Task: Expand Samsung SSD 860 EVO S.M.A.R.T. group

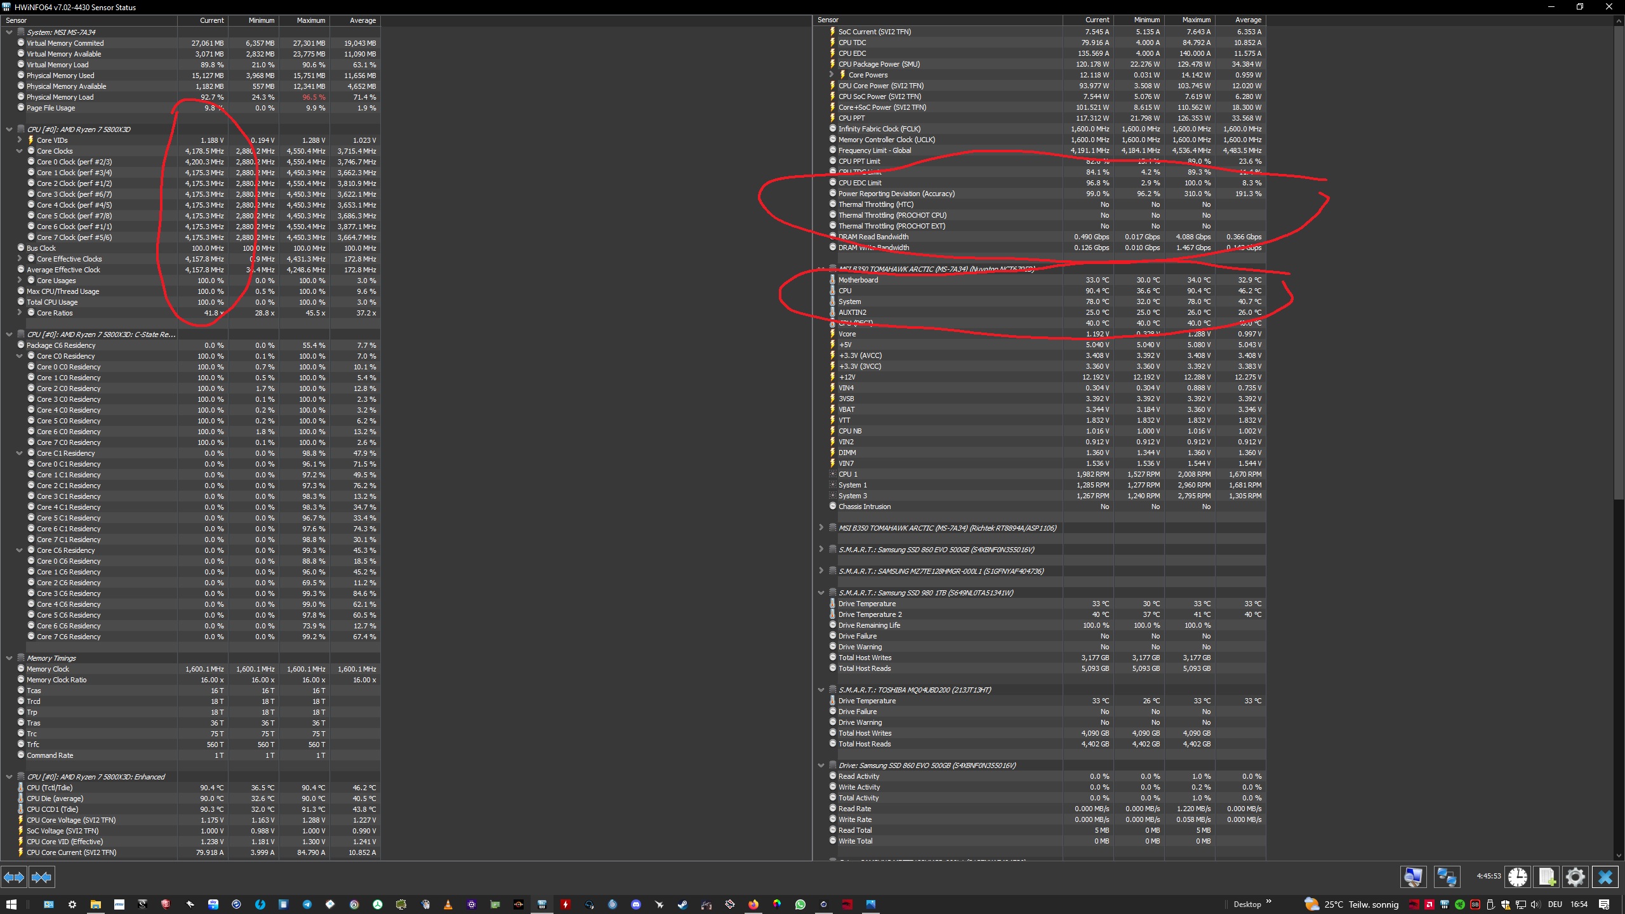Action: 821,550
